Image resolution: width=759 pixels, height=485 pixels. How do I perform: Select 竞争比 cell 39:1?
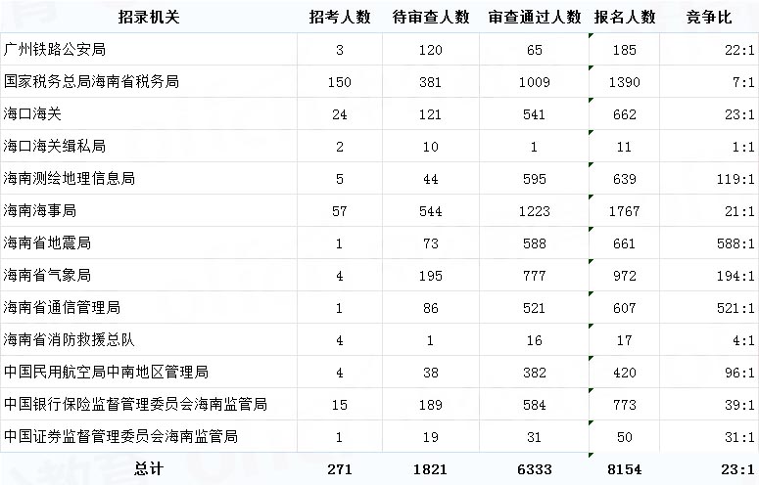pyautogui.click(x=739, y=405)
